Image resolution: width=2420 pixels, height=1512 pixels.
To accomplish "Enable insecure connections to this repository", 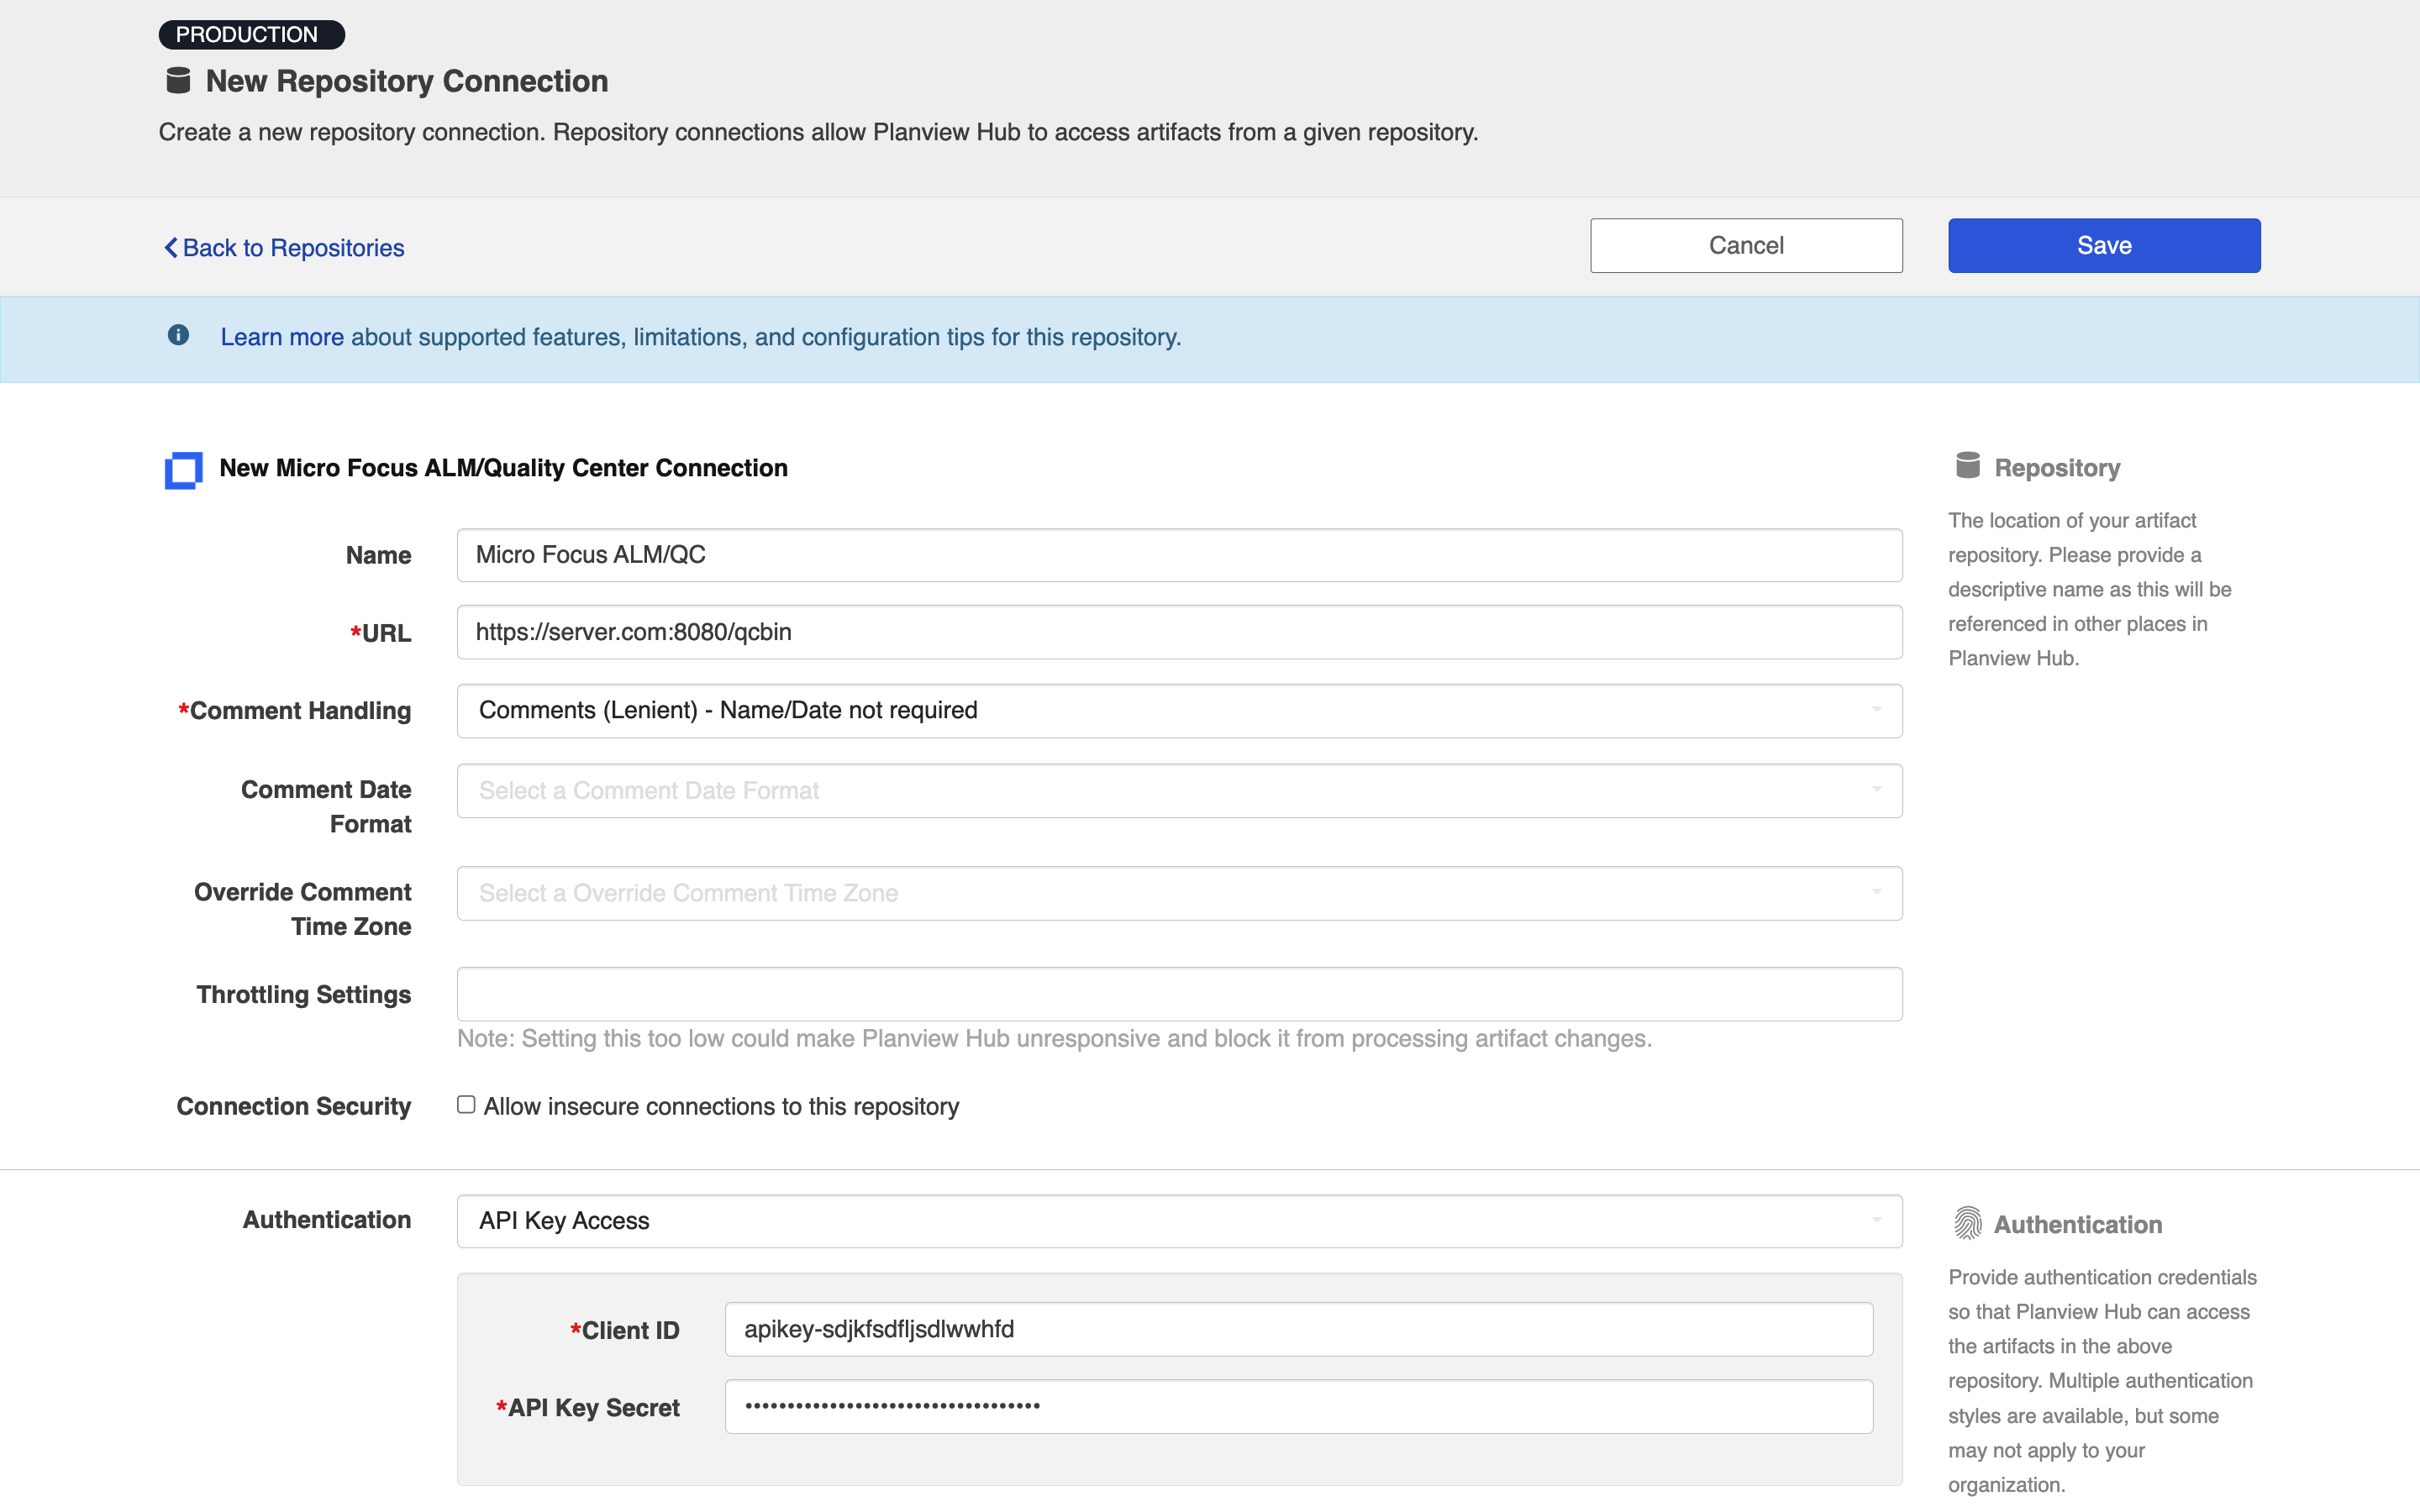I will [466, 1105].
